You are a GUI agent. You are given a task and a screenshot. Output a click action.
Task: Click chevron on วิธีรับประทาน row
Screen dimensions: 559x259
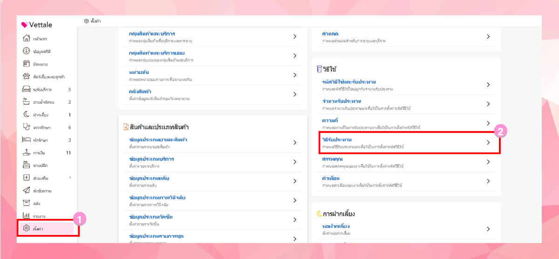coord(488,142)
